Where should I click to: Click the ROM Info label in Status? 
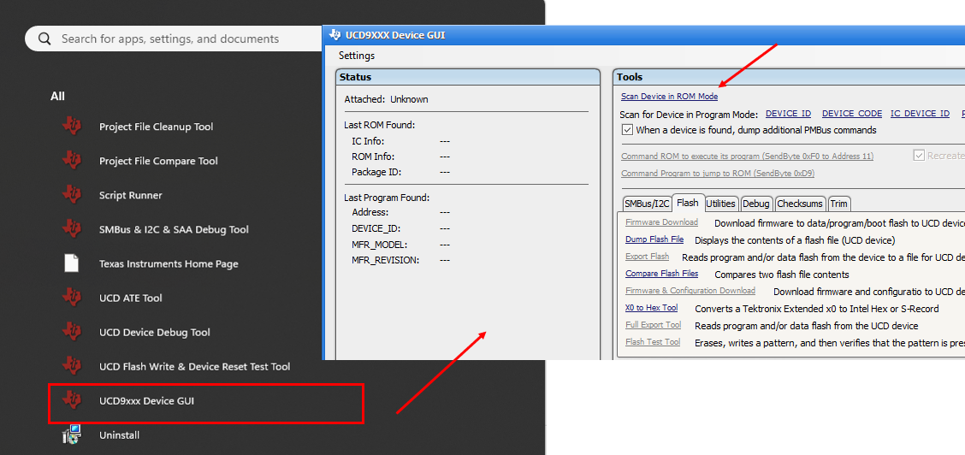click(373, 157)
